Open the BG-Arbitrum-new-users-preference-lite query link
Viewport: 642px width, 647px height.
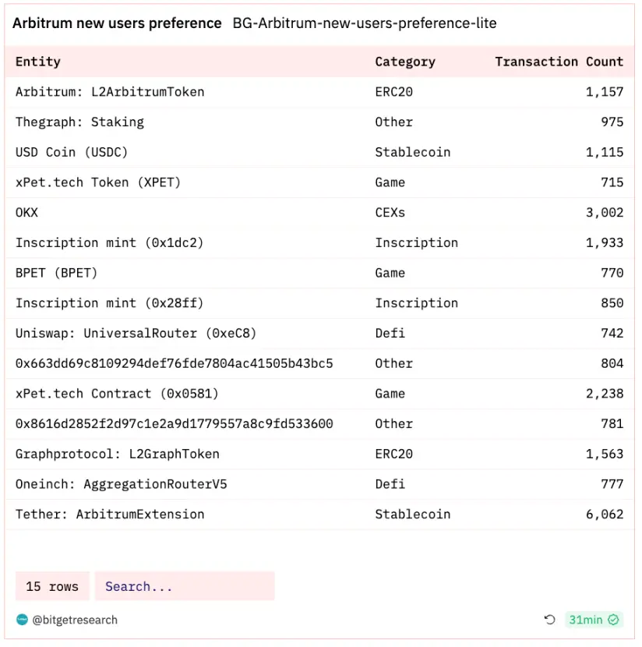[365, 23]
